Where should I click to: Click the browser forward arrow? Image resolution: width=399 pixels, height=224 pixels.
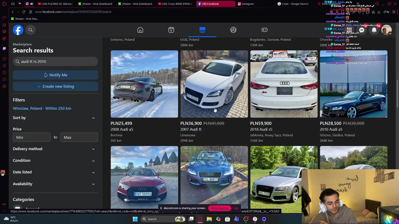(18, 12)
